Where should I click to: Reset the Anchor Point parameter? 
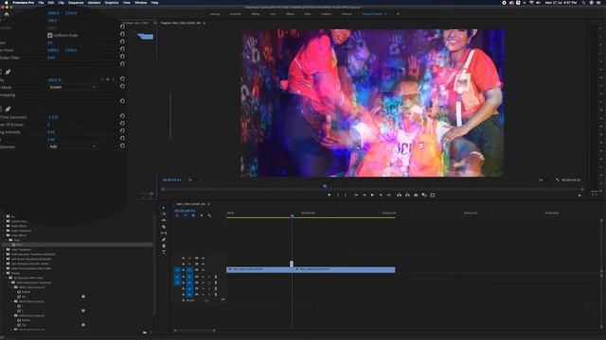click(122, 49)
